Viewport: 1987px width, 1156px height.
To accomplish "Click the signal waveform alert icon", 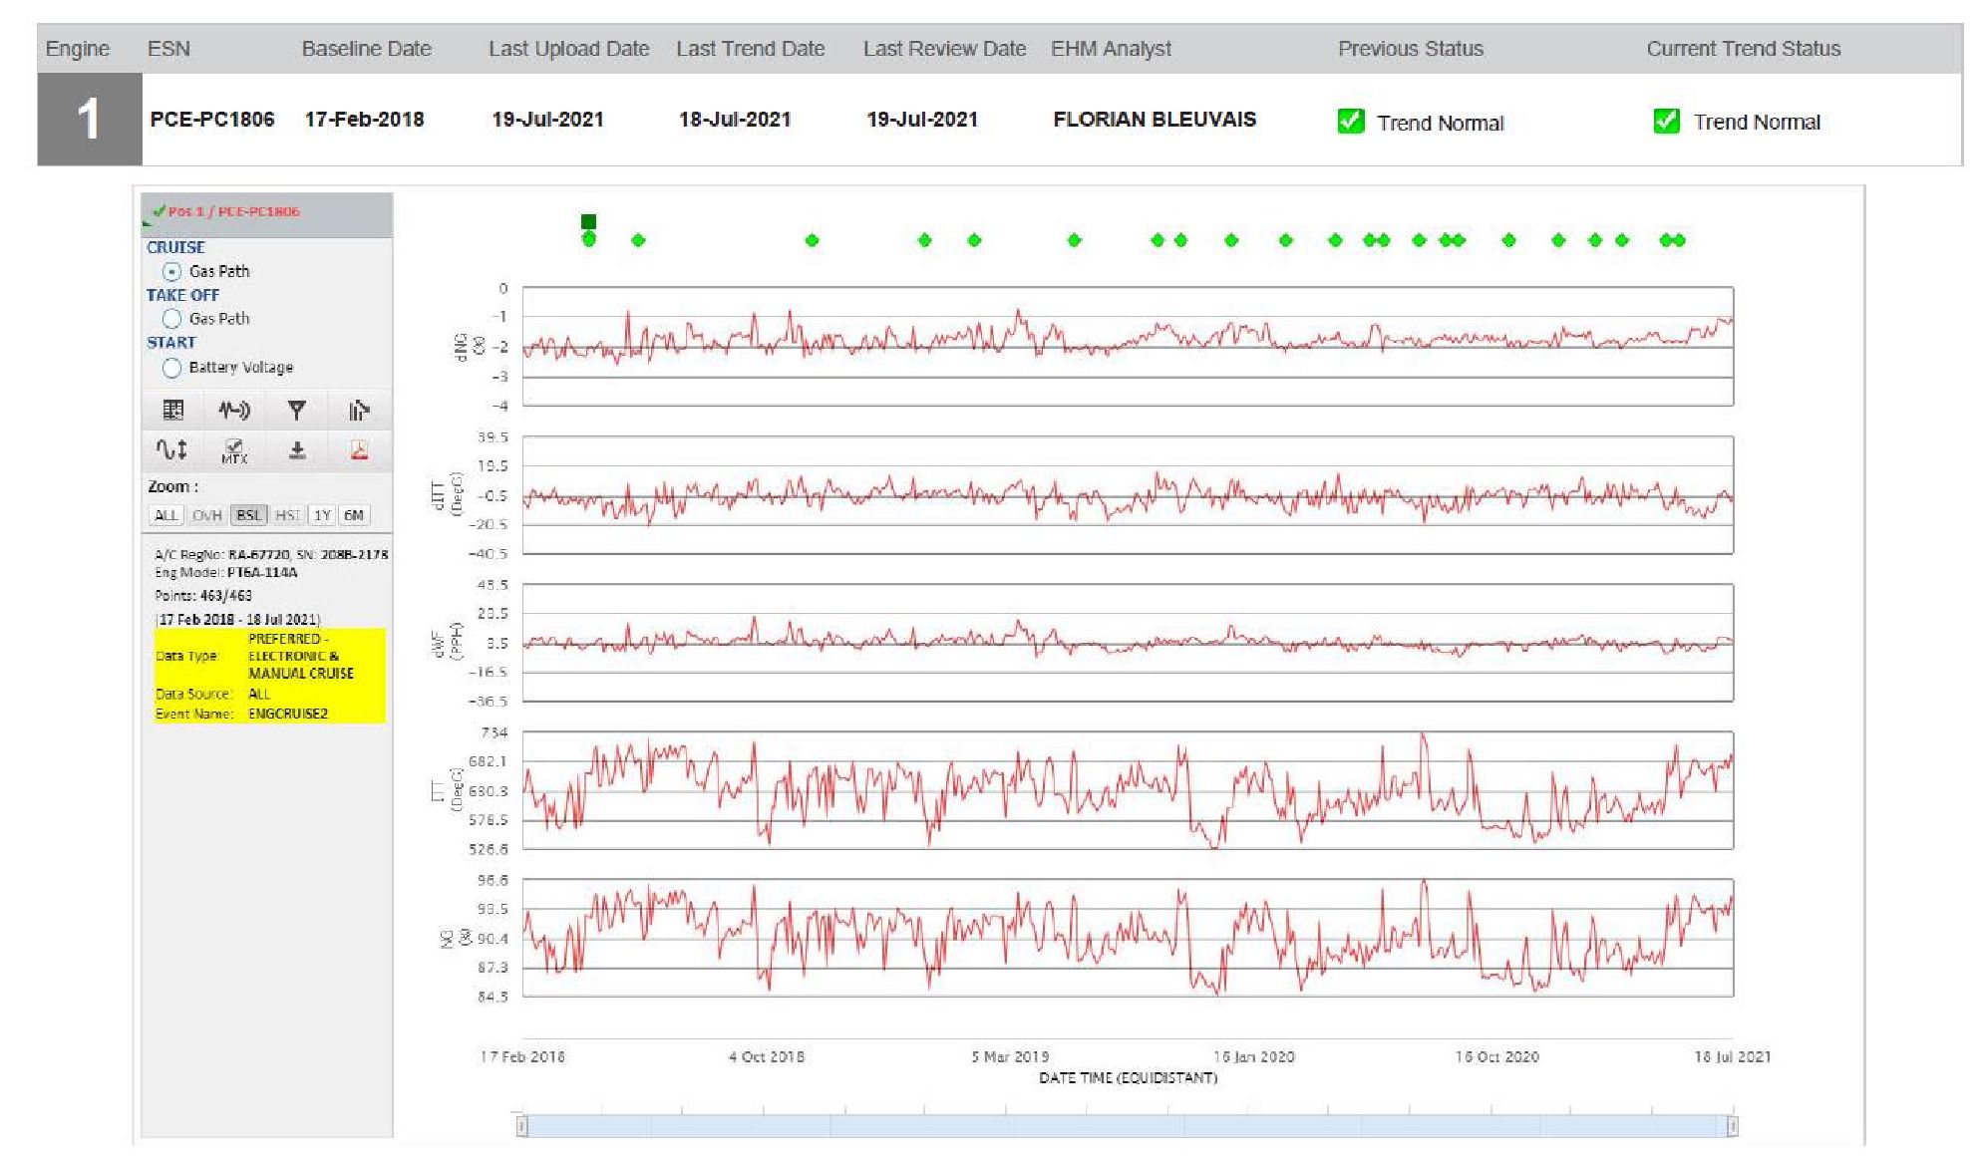I will click(234, 410).
